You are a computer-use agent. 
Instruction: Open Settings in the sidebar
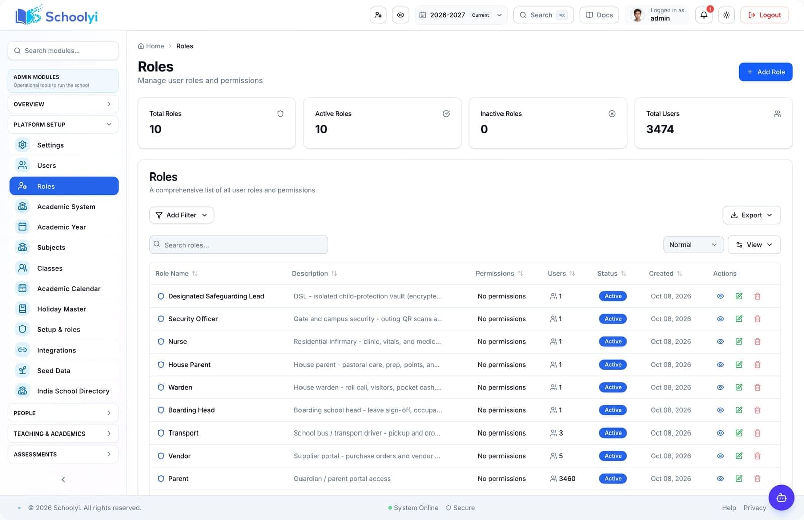[x=64, y=145]
